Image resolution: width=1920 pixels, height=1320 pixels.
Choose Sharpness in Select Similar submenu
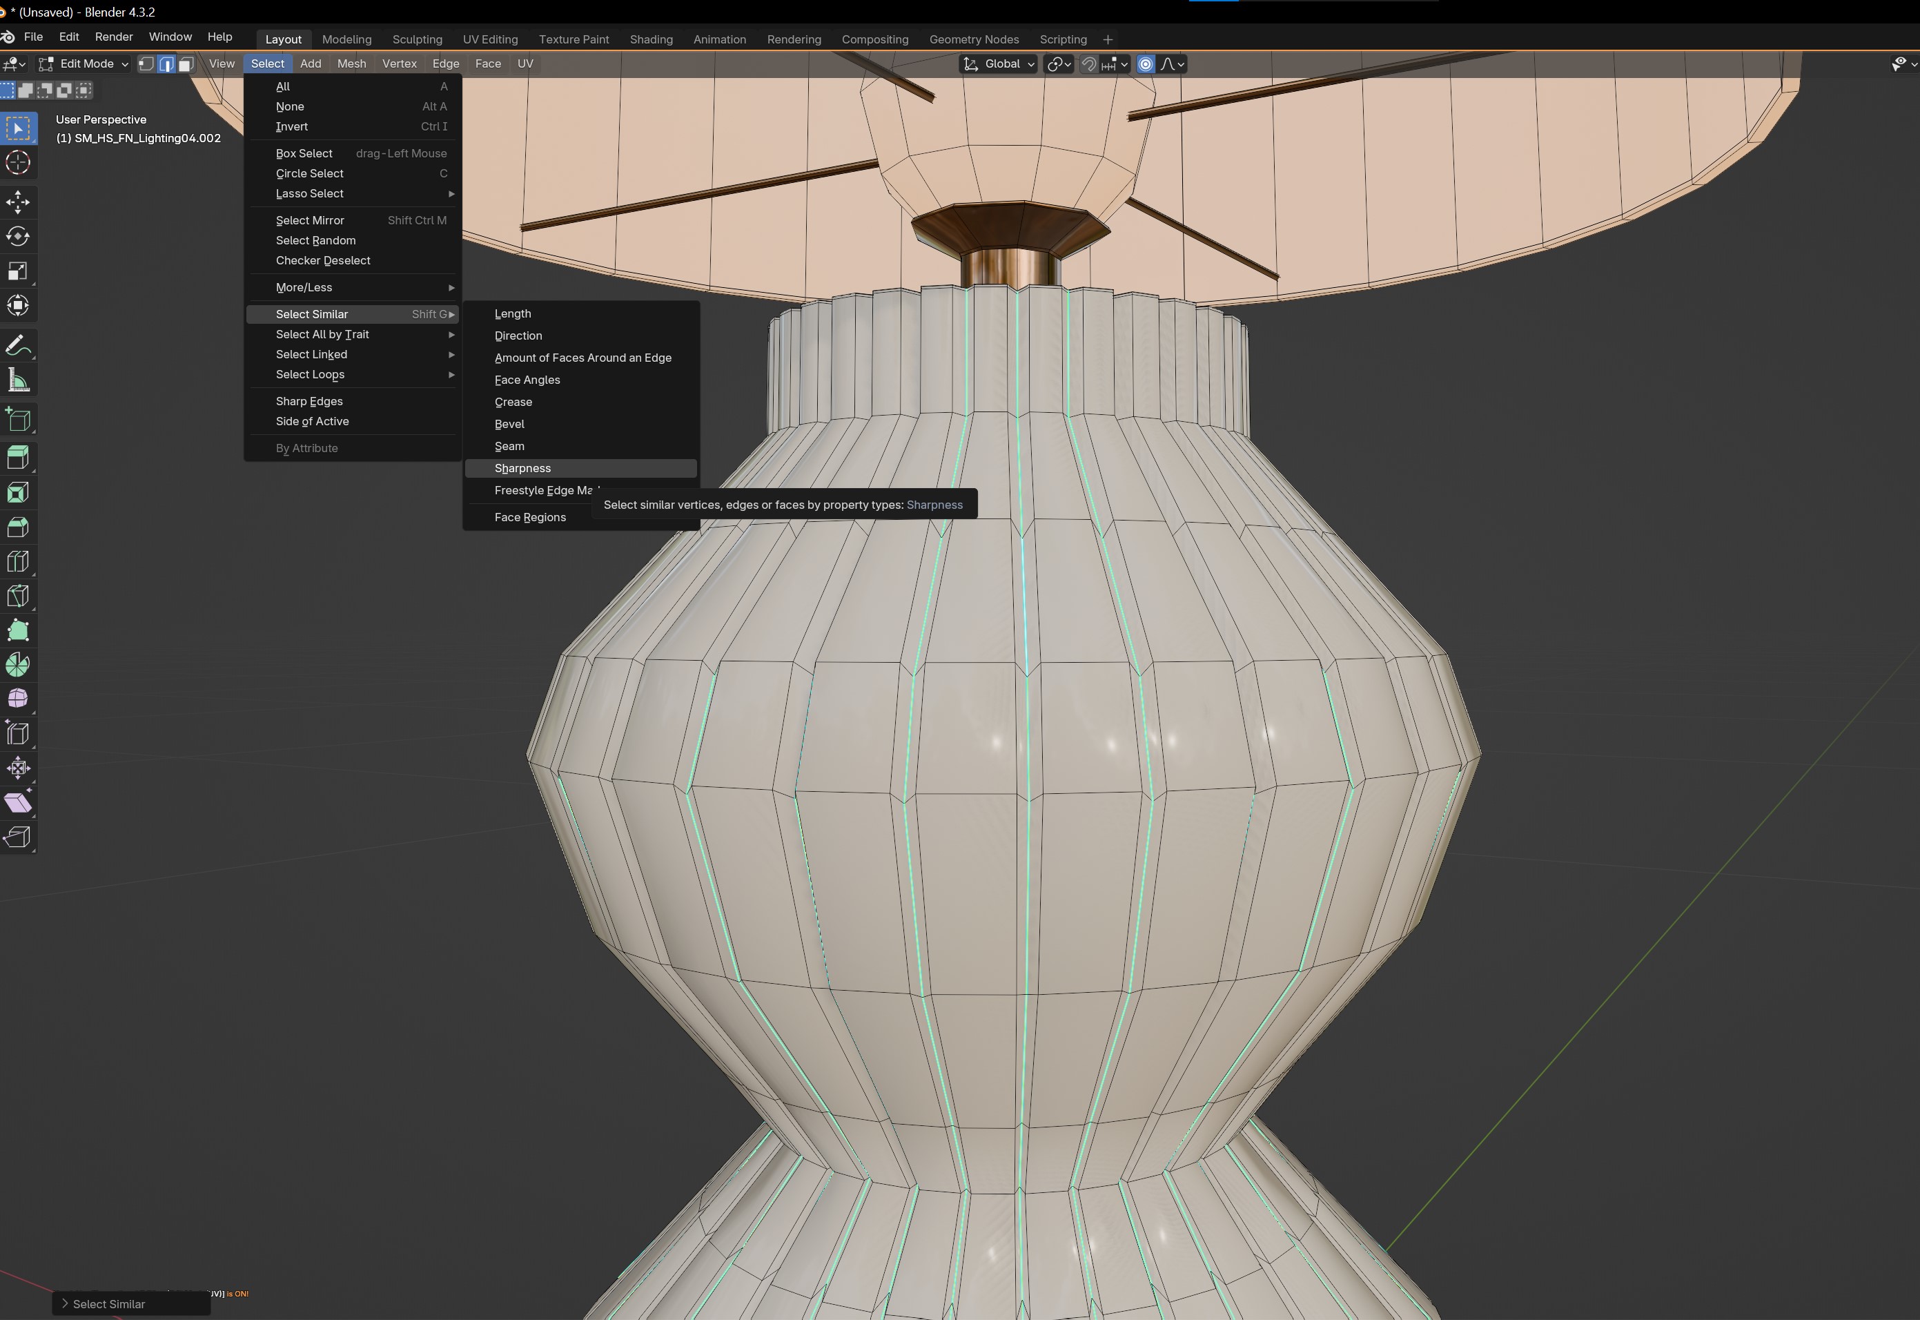click(580, 468)
